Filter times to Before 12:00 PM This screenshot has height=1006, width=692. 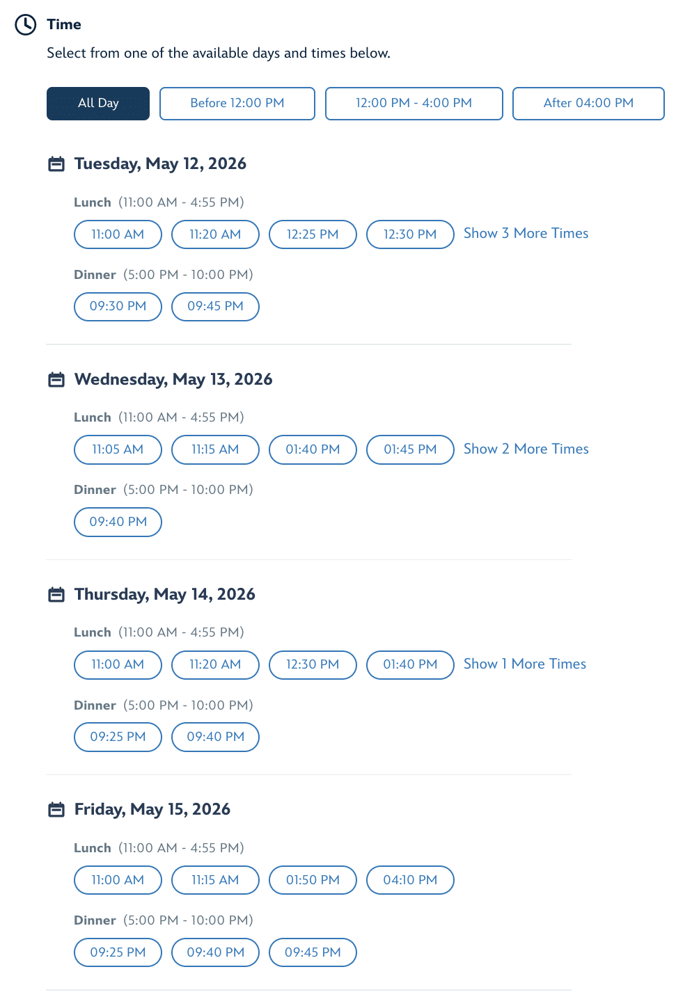coord(237,104)
